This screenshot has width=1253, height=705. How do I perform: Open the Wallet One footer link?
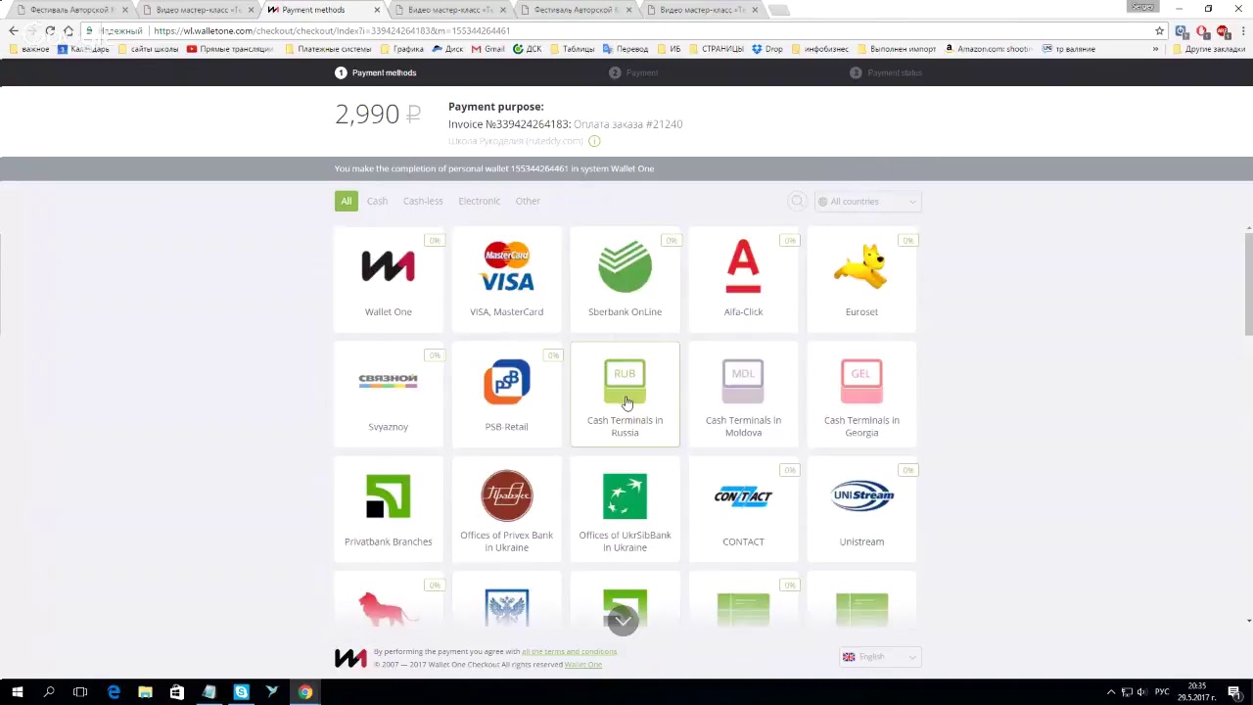[583, 665]
